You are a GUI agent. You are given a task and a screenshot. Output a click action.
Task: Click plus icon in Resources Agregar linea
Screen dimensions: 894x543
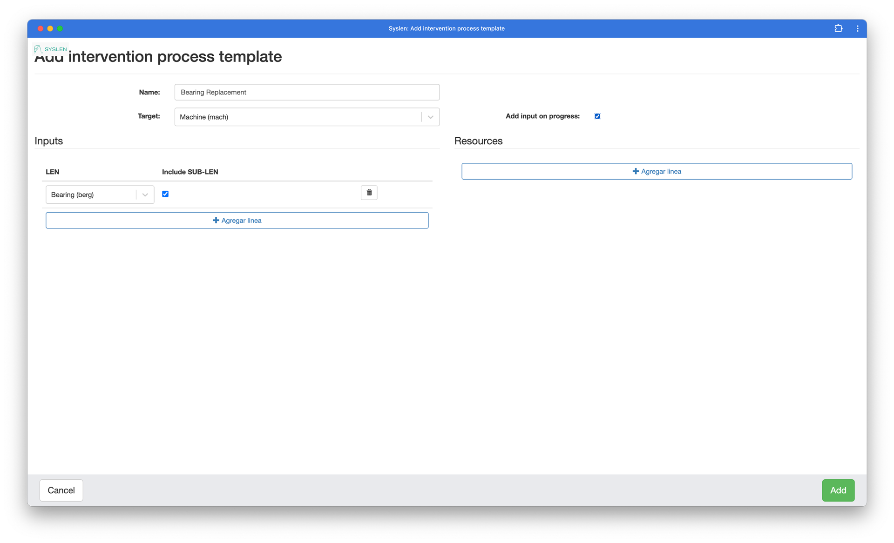pyautogui.click(x=635, y=171)
